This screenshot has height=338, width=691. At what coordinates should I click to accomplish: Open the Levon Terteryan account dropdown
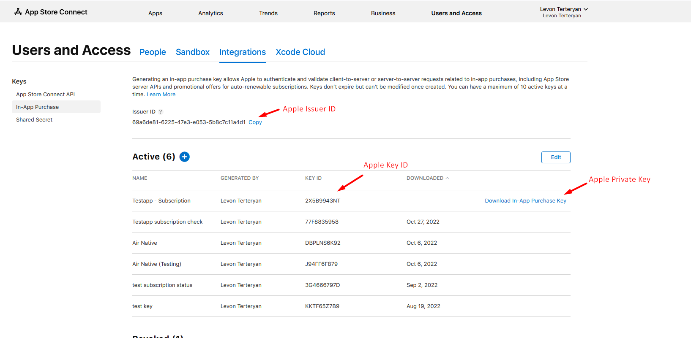(x=563, y=12)
